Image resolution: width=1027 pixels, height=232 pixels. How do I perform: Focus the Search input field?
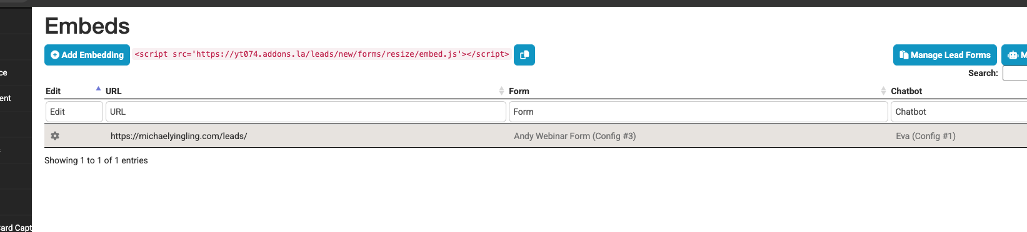pyautogui.click(x=1014, y=73)
